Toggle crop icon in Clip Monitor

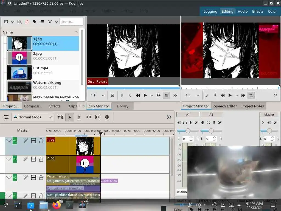(x=166, y=95)
